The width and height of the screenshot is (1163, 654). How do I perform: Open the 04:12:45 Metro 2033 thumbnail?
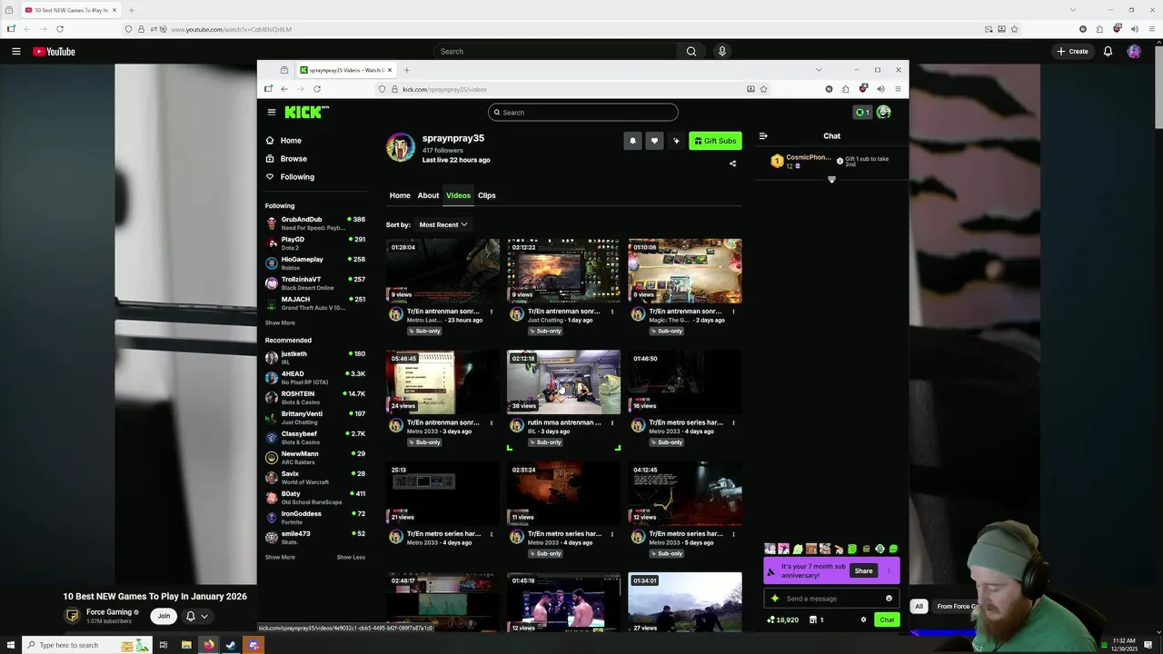pyautogui.click(x=685, y=494)
